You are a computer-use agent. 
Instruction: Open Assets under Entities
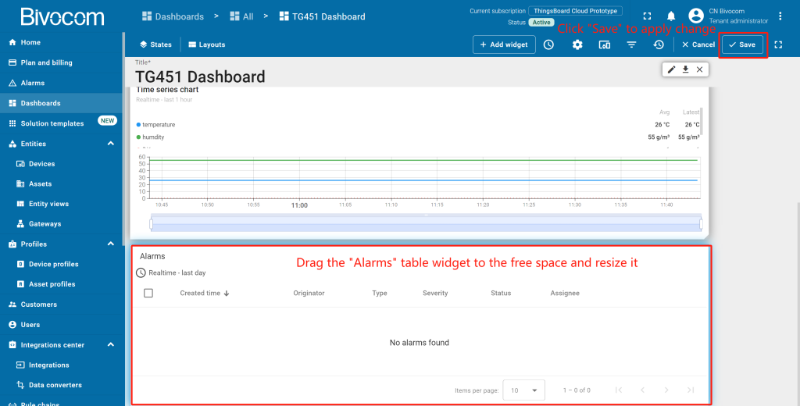point(61,183)
